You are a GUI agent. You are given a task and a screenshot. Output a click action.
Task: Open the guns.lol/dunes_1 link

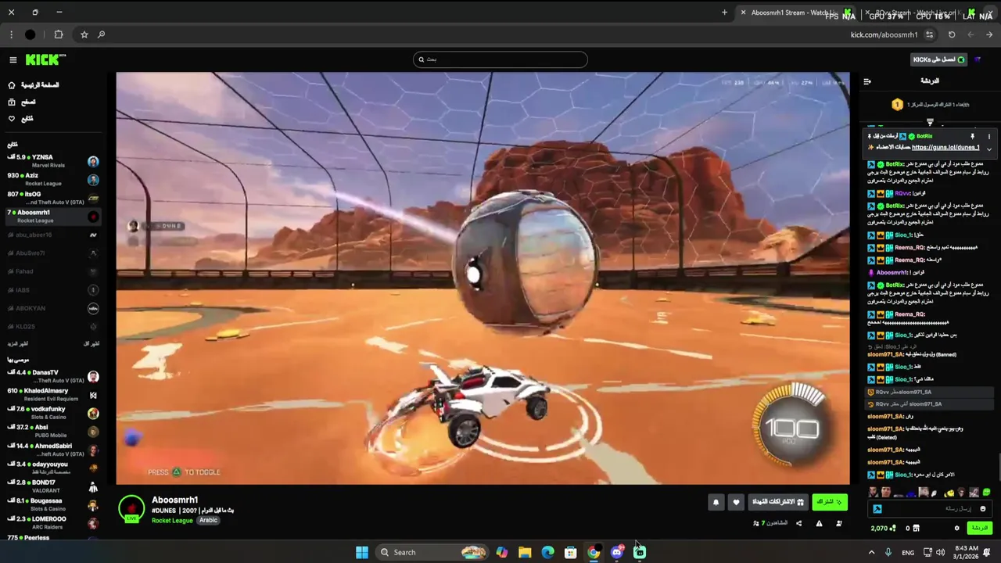coord(945,147)
